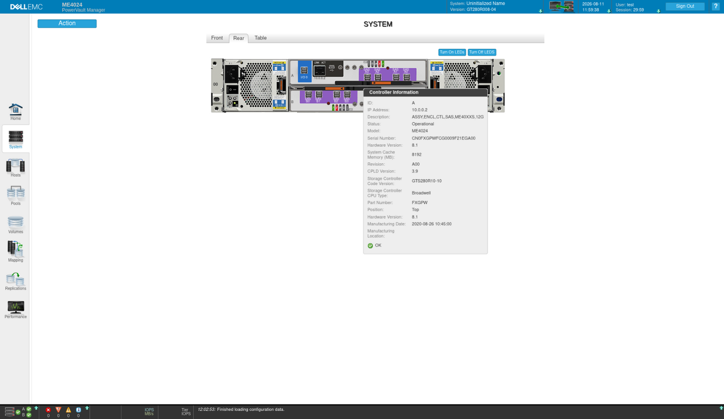Click the 'Broadwell' CPU type value
The height and width of the screenshot is (419, 724).
(x=421, y=193)
